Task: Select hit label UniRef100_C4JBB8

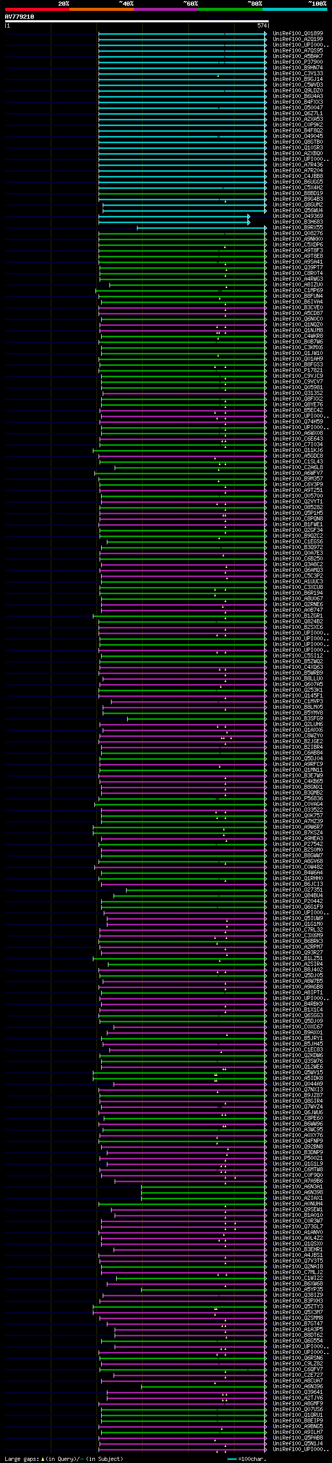Action: pyautogui.click(x=298, y=176)
